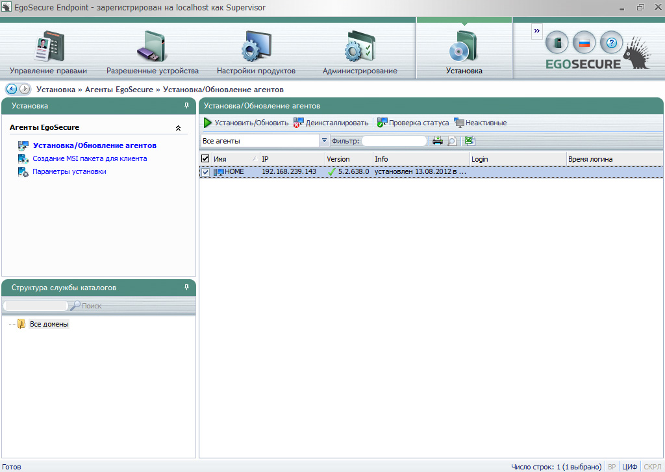This screenshot has height=472, width=665.
Task: Open the Разрешенные устройства section
Action: (152, 52)
